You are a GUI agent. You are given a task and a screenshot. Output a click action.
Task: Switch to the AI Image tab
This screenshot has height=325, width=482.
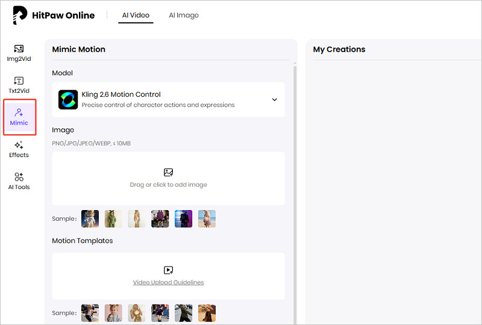coord(184,16)
